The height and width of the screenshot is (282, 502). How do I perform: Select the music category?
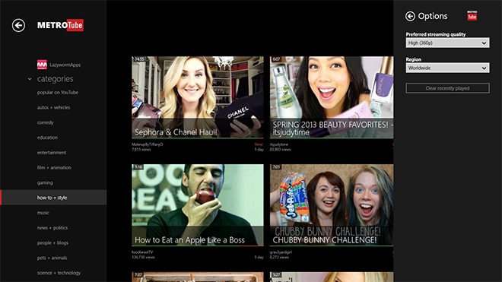pyautogui.click(x=43, y=213)
